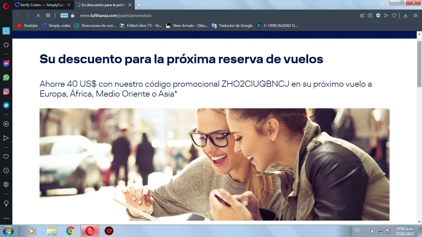Screen dimensions: 422x237
Task: Click the page heading Su descuento para la próxima reserva
Action: point(181,59)
